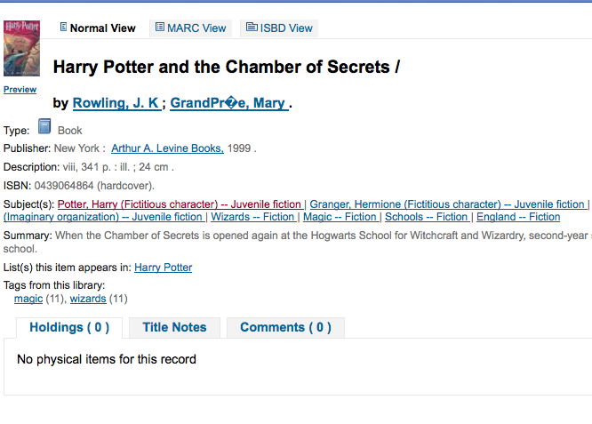Open the Title Notes tab
The width and height of the screenshot is (592, 424).
pyautogui.click(x=174, y=327)
